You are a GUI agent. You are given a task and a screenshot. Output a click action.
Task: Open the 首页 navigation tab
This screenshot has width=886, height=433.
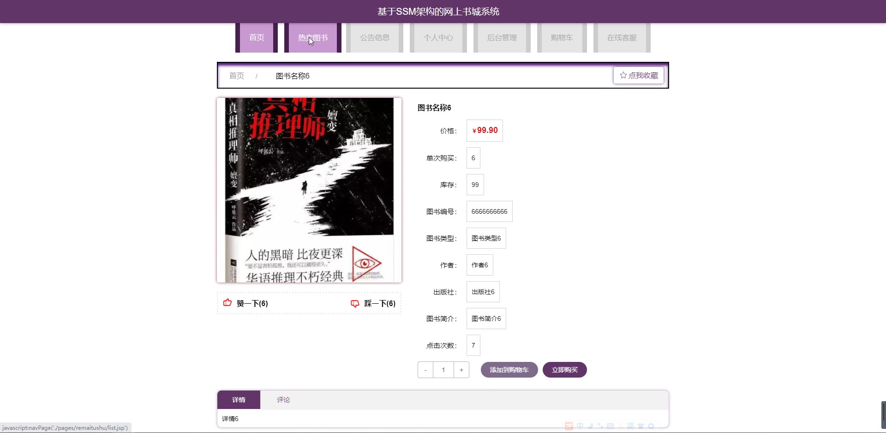point(257,38)
